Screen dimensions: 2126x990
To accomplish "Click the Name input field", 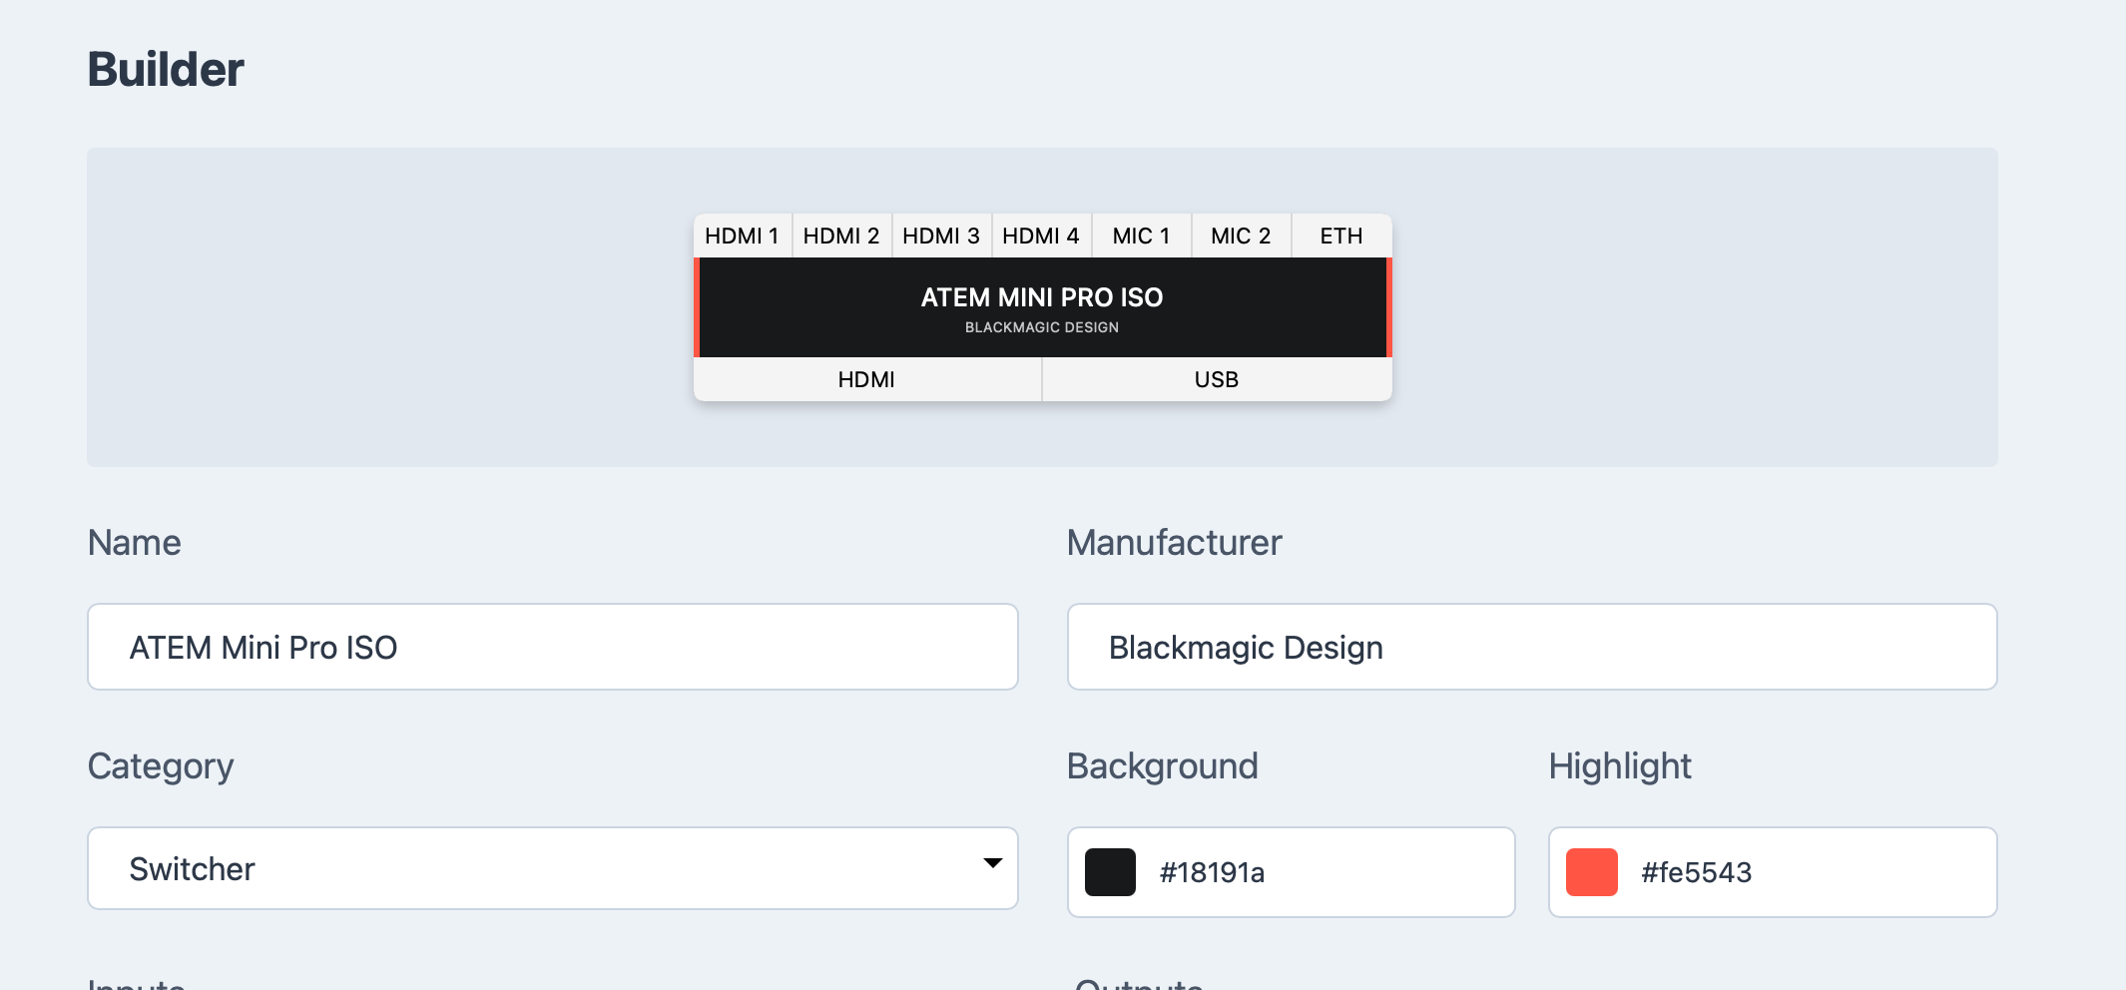I will tap(552, 647).
